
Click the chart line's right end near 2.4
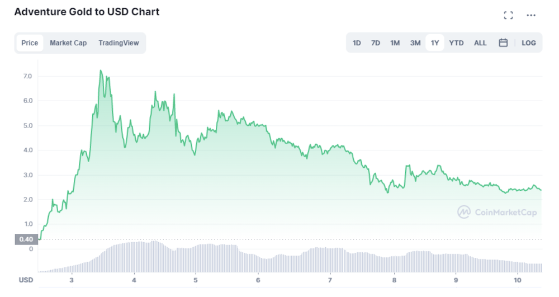[541, 190]
